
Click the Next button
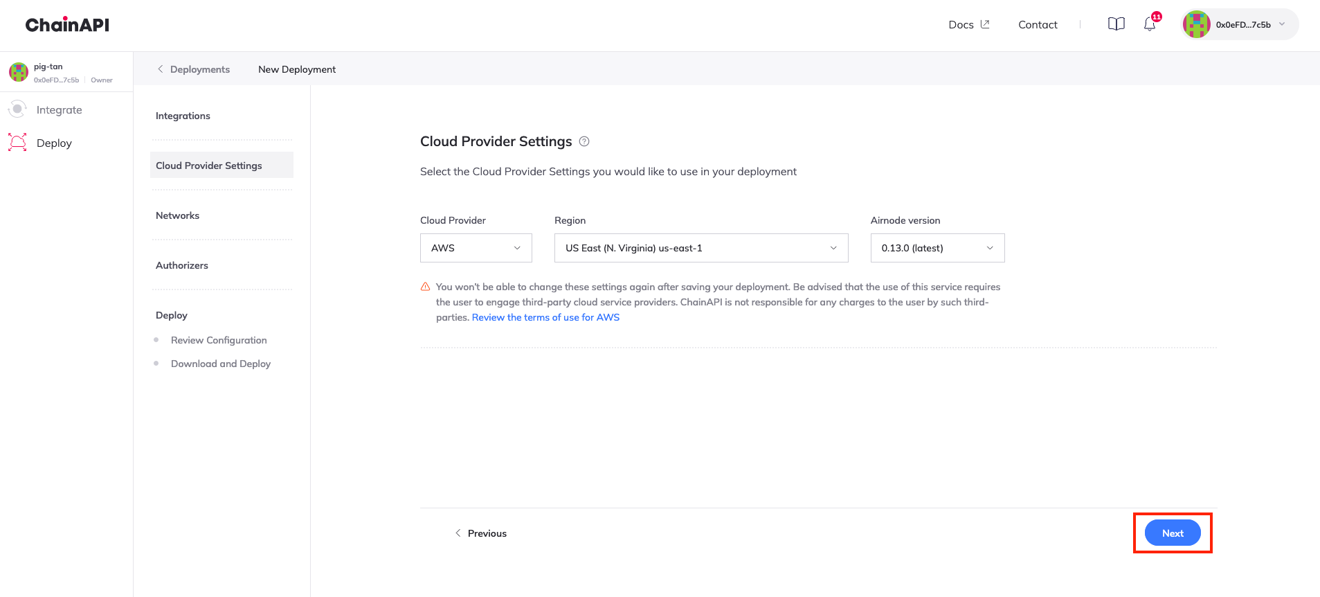tap(1172, 533)
